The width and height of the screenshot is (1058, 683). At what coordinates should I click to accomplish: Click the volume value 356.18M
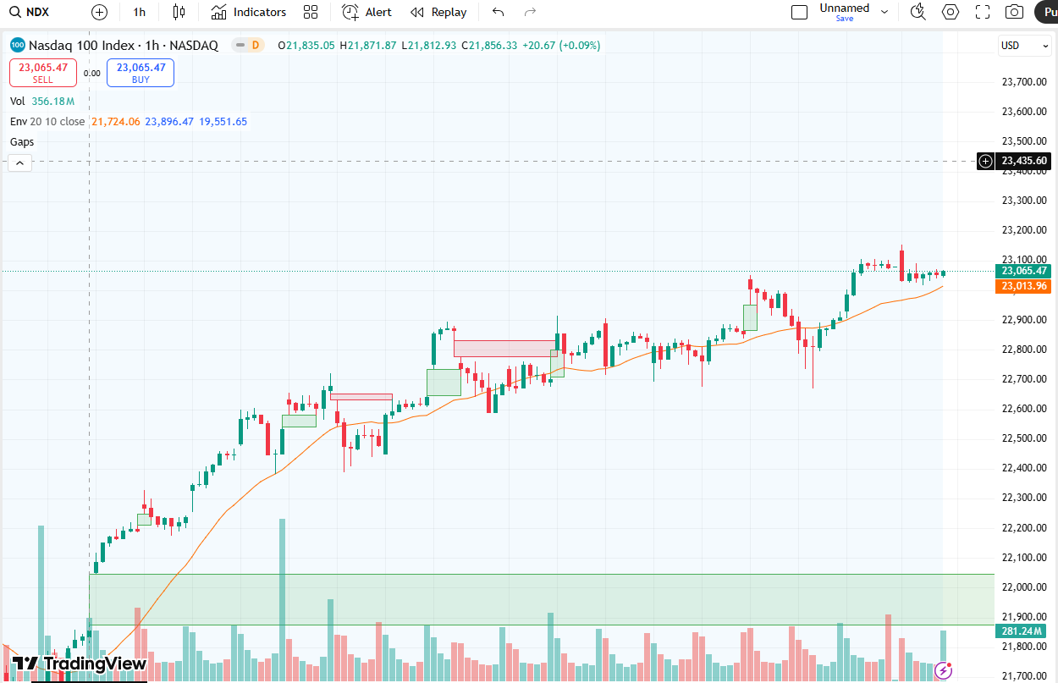53,101
